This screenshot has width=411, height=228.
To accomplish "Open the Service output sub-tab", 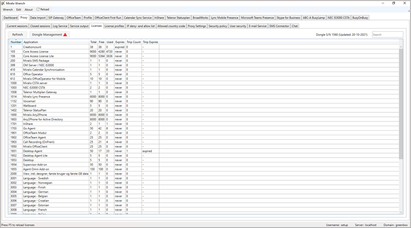I will pos(79,26).
